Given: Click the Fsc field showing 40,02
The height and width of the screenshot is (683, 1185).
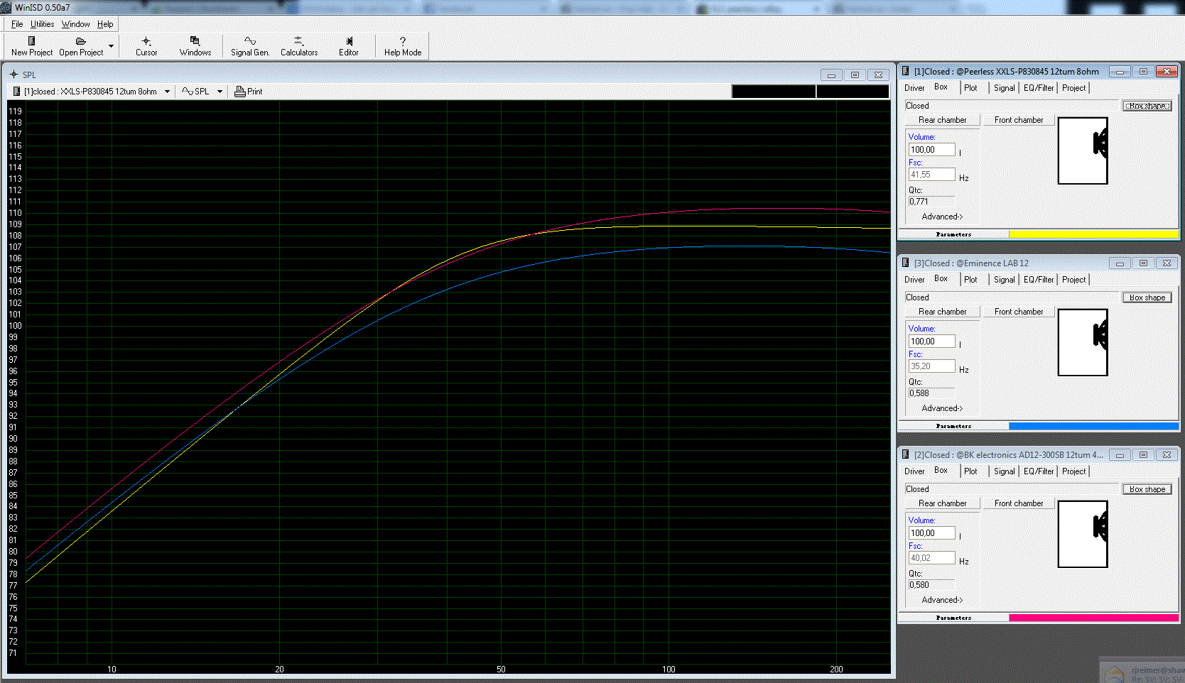Looking at the screenshot, I should click(x=931, y=558).
